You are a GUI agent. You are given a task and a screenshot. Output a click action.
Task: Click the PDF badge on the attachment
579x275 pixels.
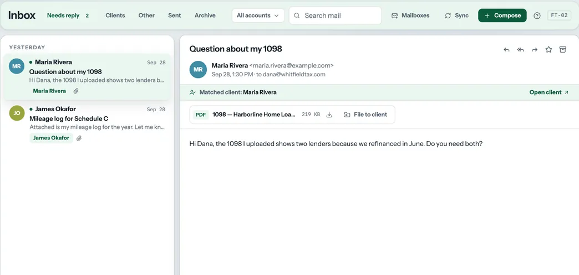[x=201, y=115]
